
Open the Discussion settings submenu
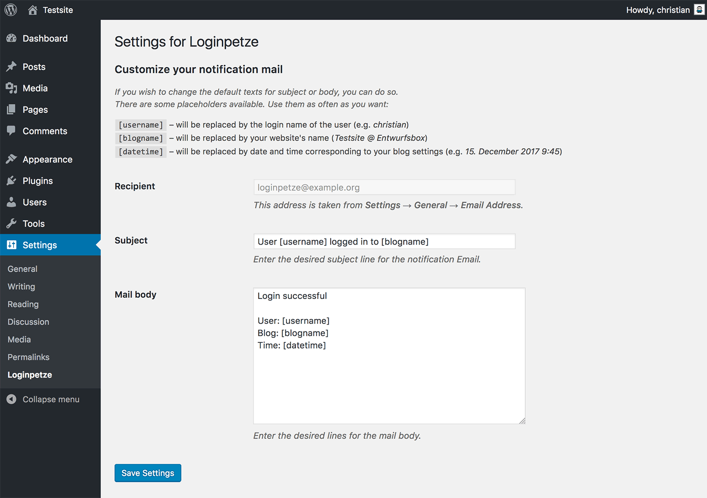28,322
